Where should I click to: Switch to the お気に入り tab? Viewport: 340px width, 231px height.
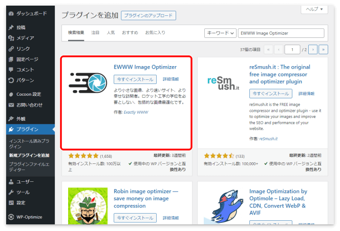click(155, 33)
